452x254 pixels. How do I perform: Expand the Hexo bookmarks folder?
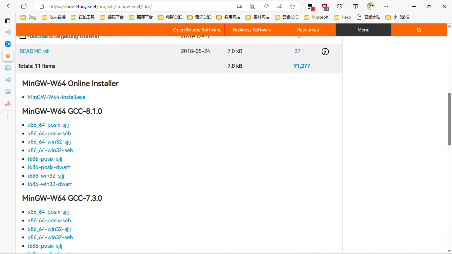(342, 17)
